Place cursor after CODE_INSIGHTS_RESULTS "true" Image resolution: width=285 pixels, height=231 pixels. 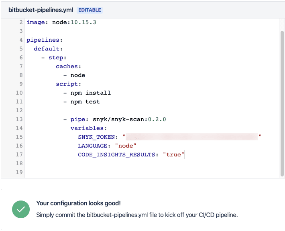click(185, 154)
